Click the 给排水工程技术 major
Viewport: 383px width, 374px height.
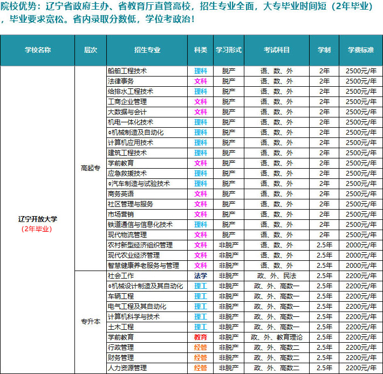(131, 92)
